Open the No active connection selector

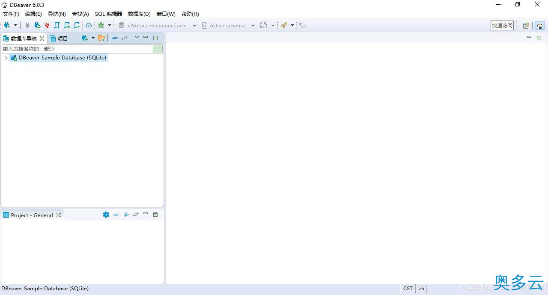157,25
